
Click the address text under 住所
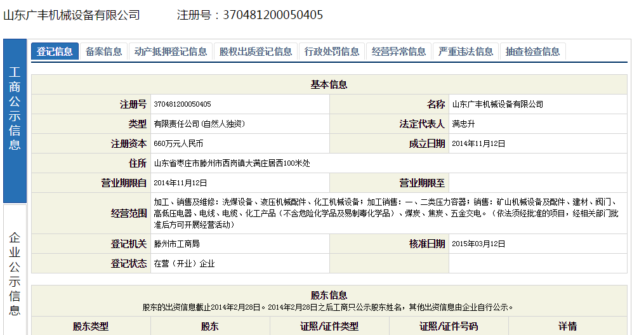click(x=232, y=164)
